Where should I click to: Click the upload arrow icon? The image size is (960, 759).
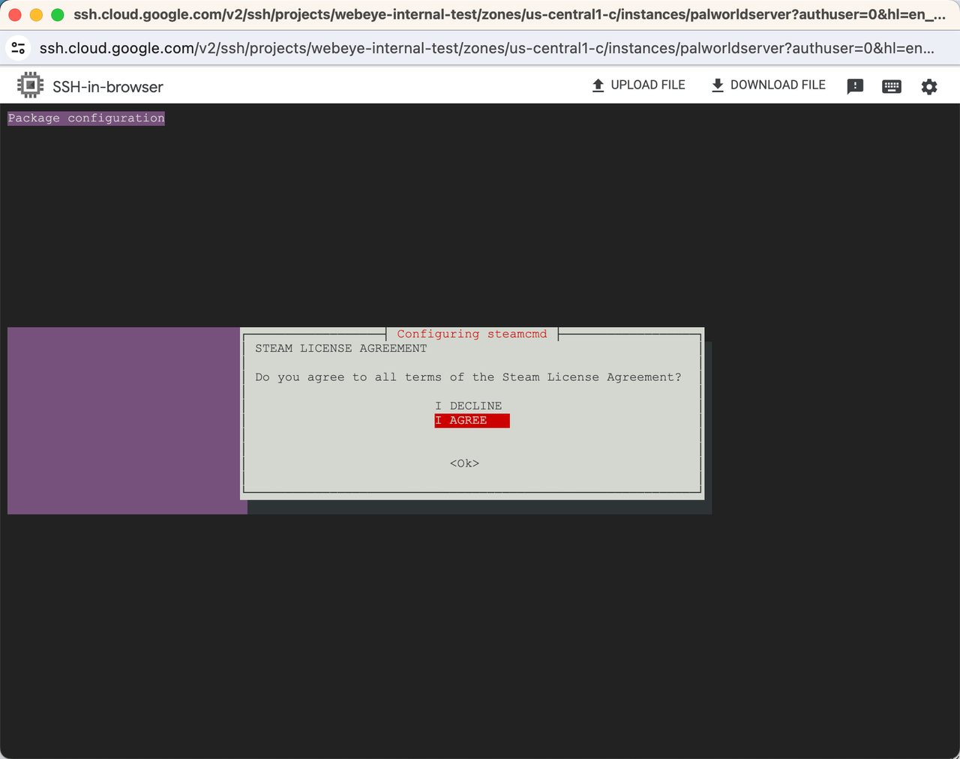(598, 85)
